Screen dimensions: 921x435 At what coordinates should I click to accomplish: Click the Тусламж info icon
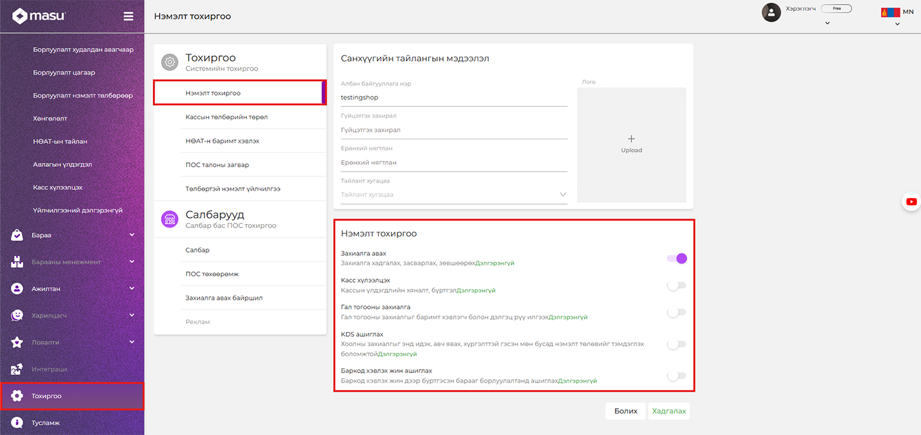coord(18,423)
